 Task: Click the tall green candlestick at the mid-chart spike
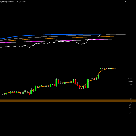tap(57, 82)
